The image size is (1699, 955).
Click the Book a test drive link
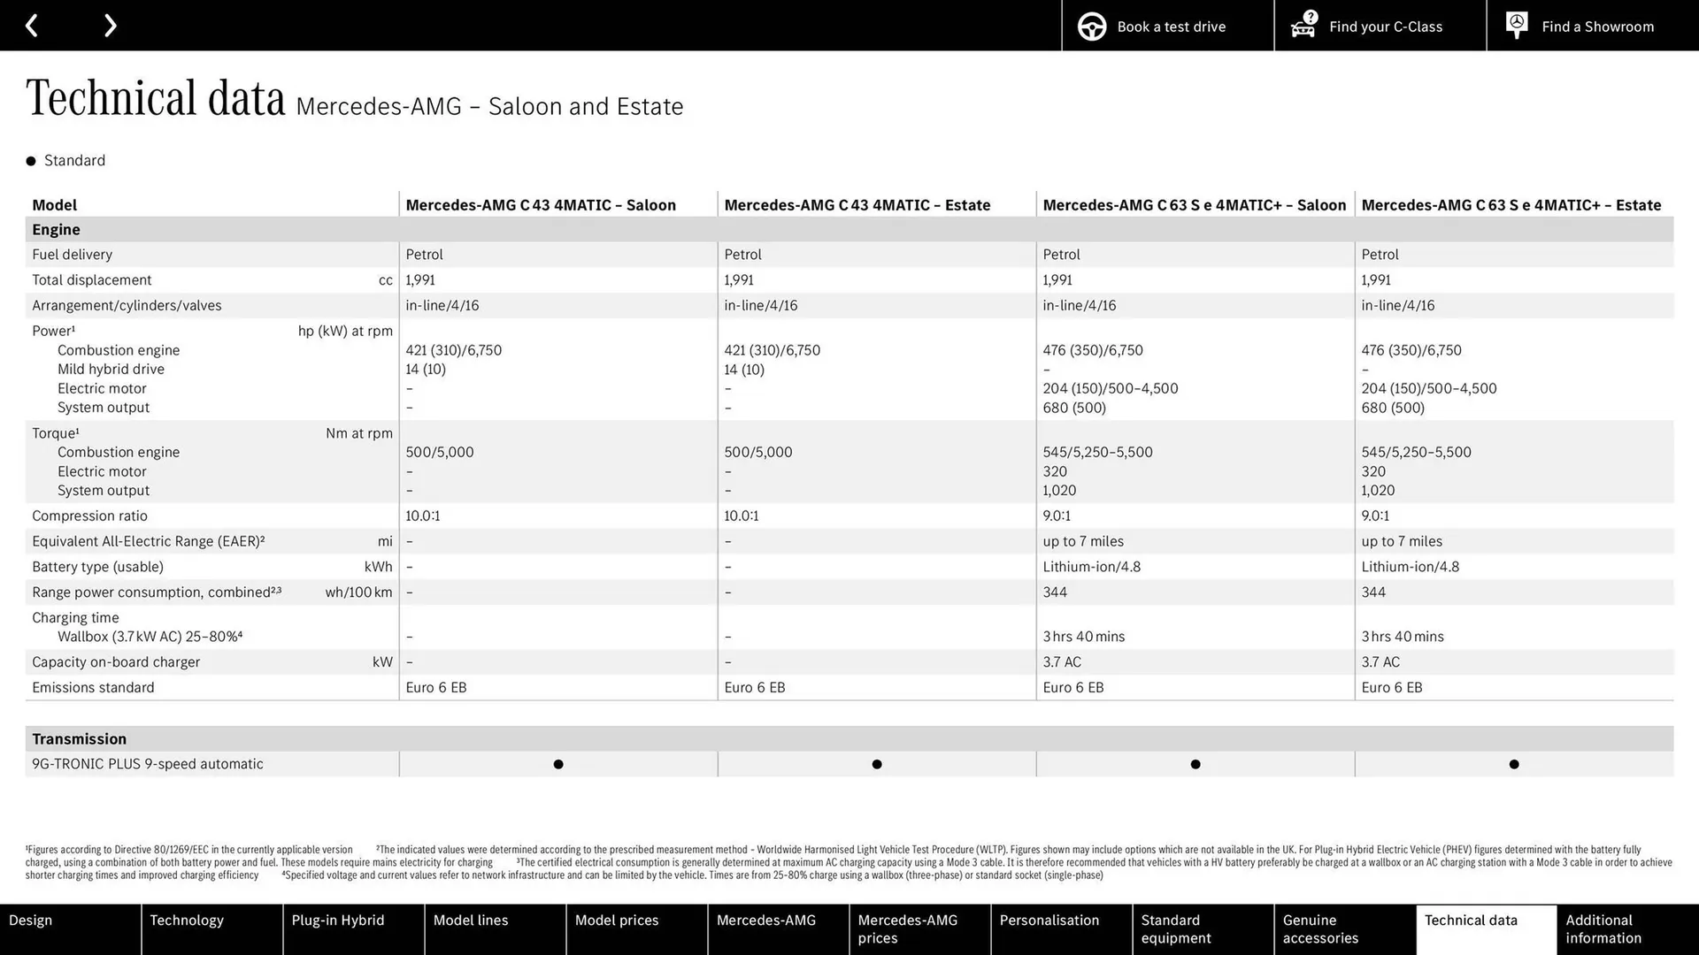coord(1170,27)
